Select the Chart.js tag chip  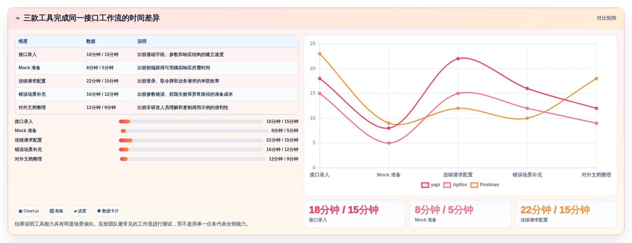pyautogui.click(x=29, y=211)
